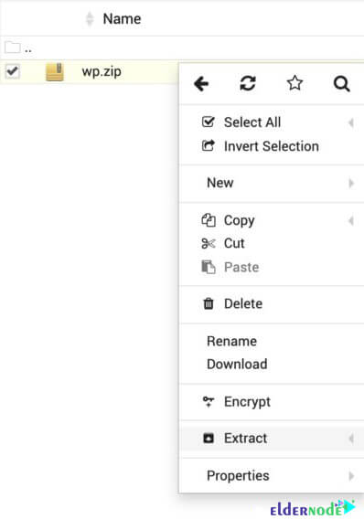Click the wp.zip archive file icon

pyautogui.click(x=55, y=72)
